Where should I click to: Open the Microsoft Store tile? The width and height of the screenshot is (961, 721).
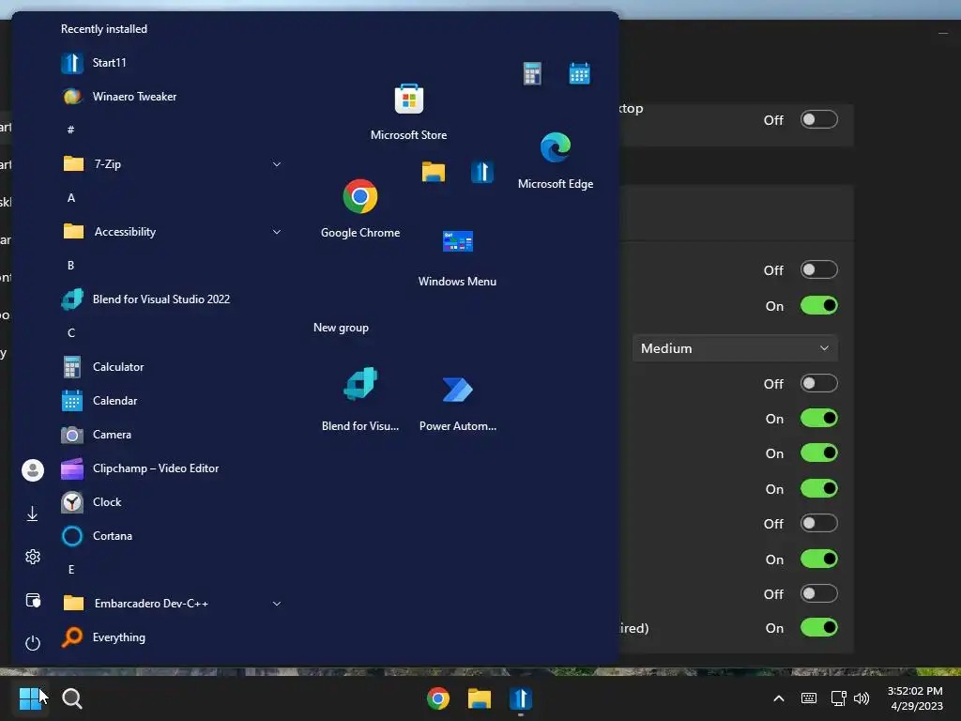point(409,111)
